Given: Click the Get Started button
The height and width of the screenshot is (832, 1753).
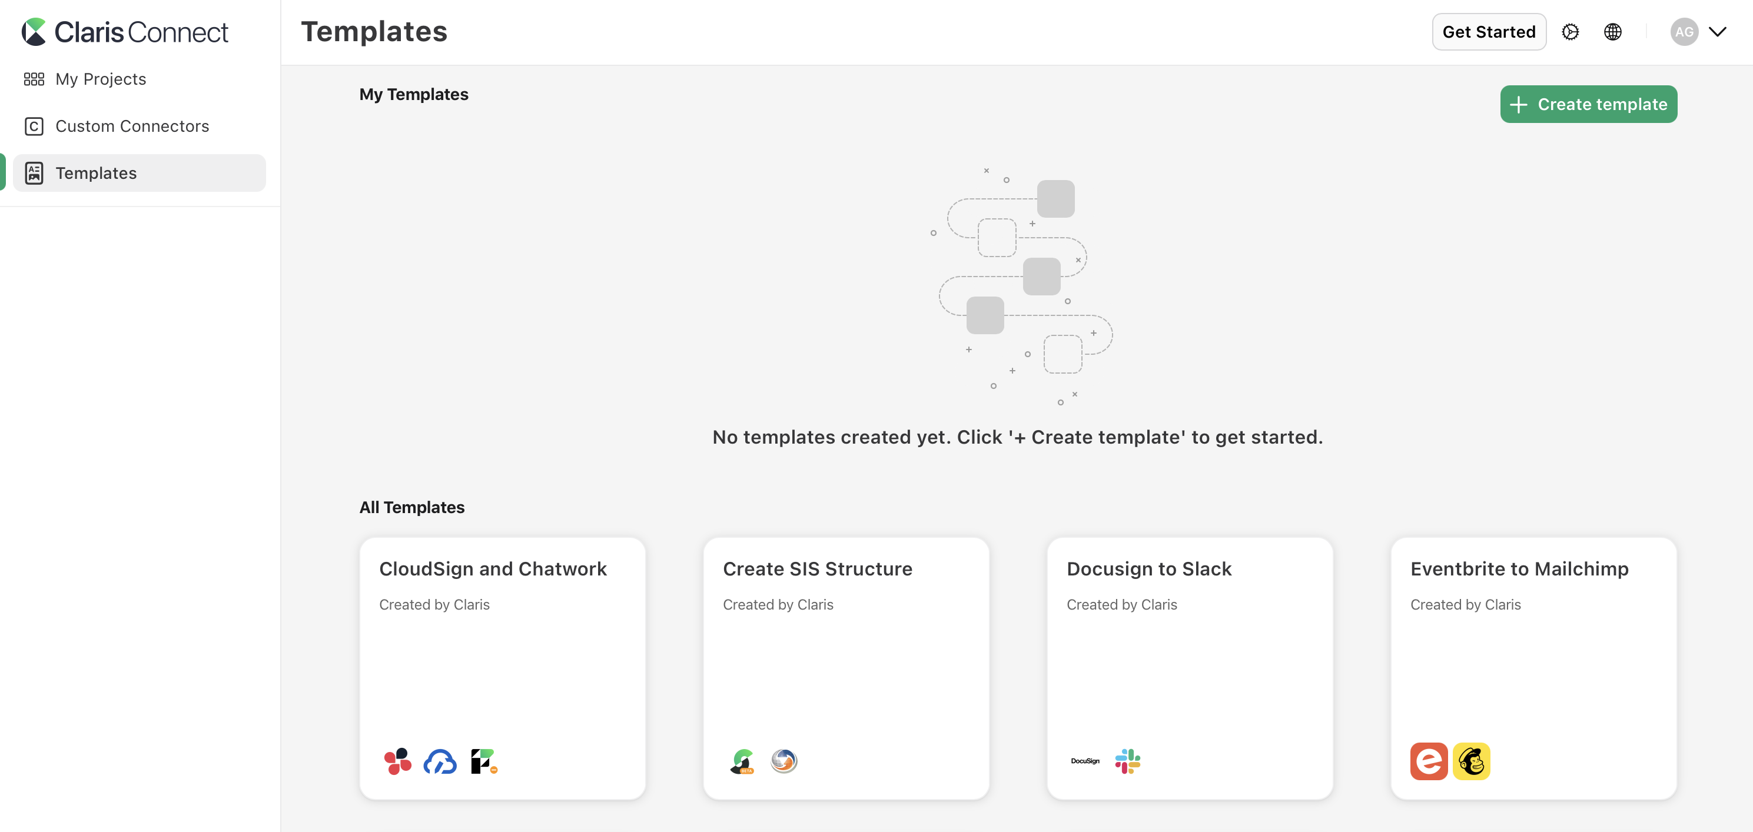Looking at the screenshot, I should pos(1488,32).
